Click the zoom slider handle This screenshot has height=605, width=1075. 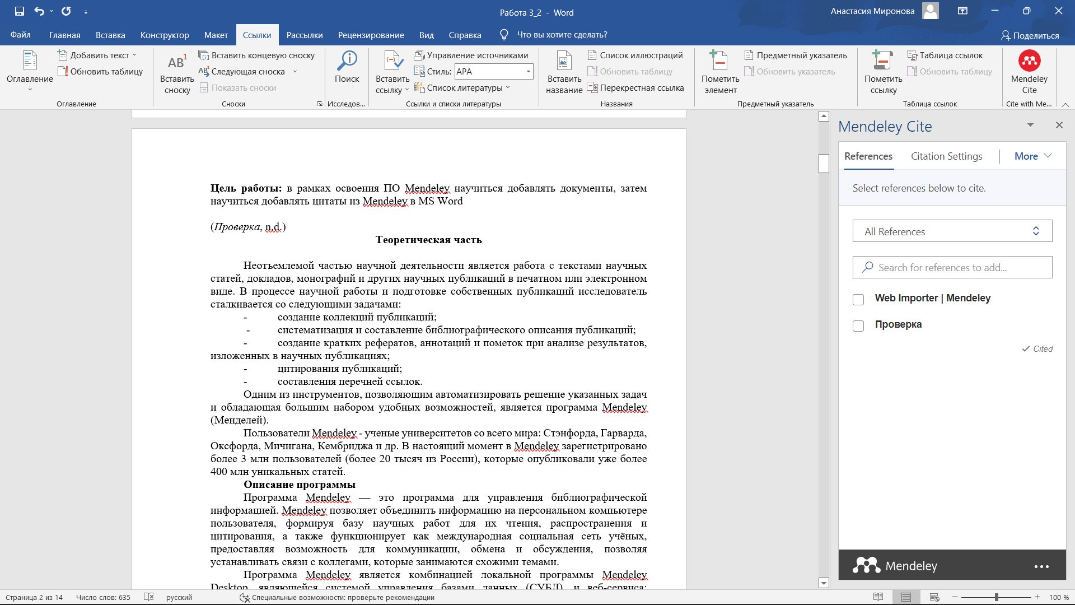[996, 597]
